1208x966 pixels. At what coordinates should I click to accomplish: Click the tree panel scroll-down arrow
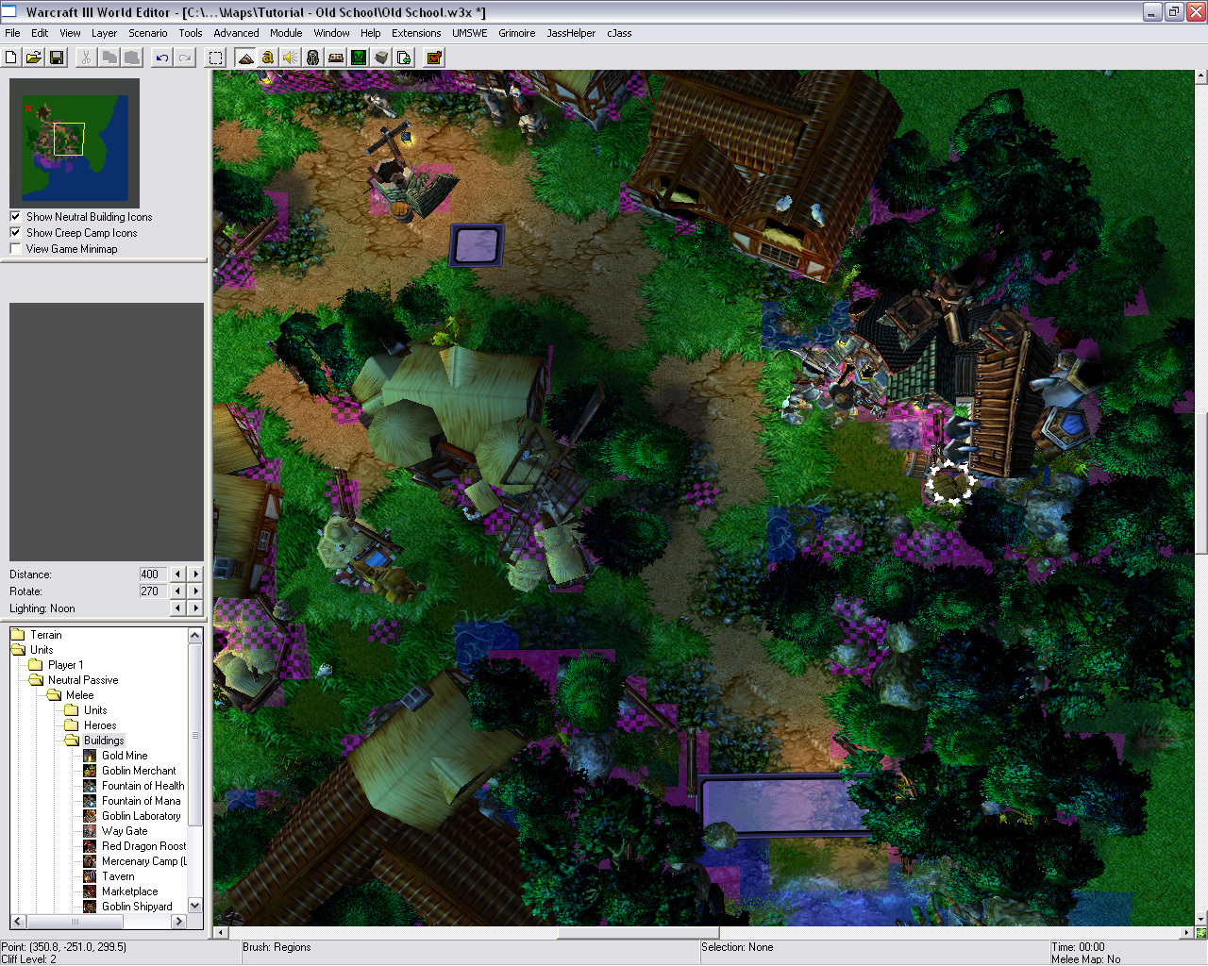point(195,906)
